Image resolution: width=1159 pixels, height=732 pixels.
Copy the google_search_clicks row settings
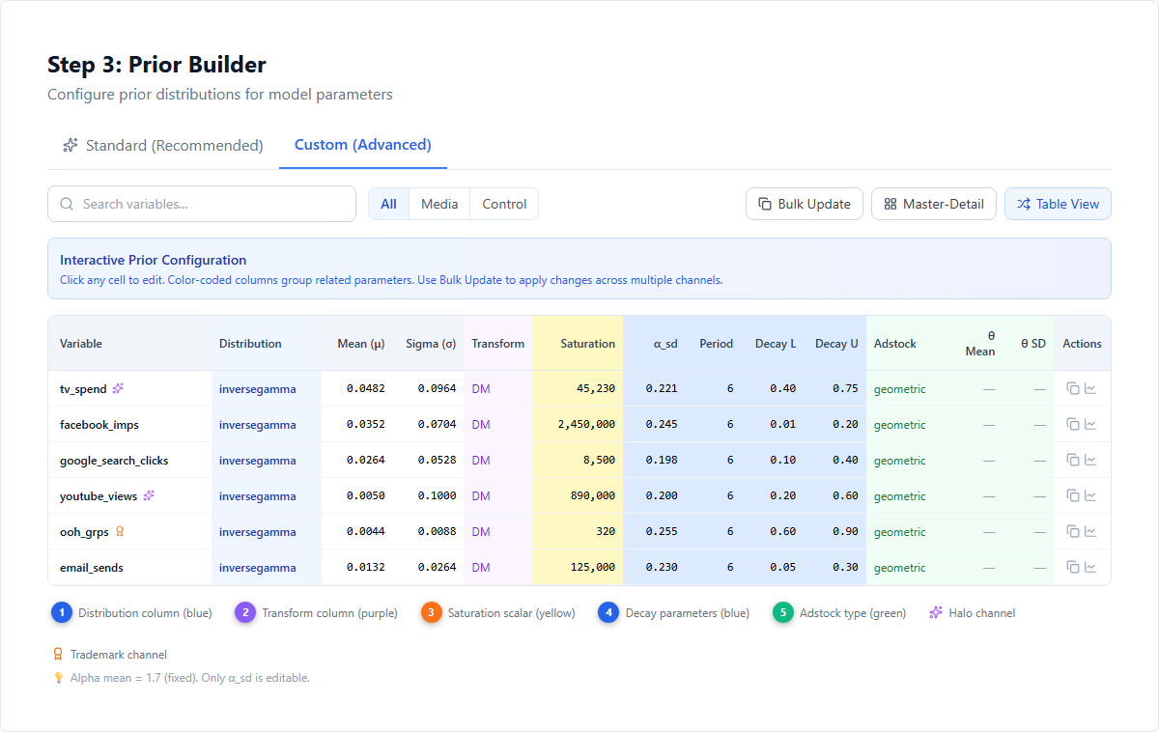click(1073, 460)
